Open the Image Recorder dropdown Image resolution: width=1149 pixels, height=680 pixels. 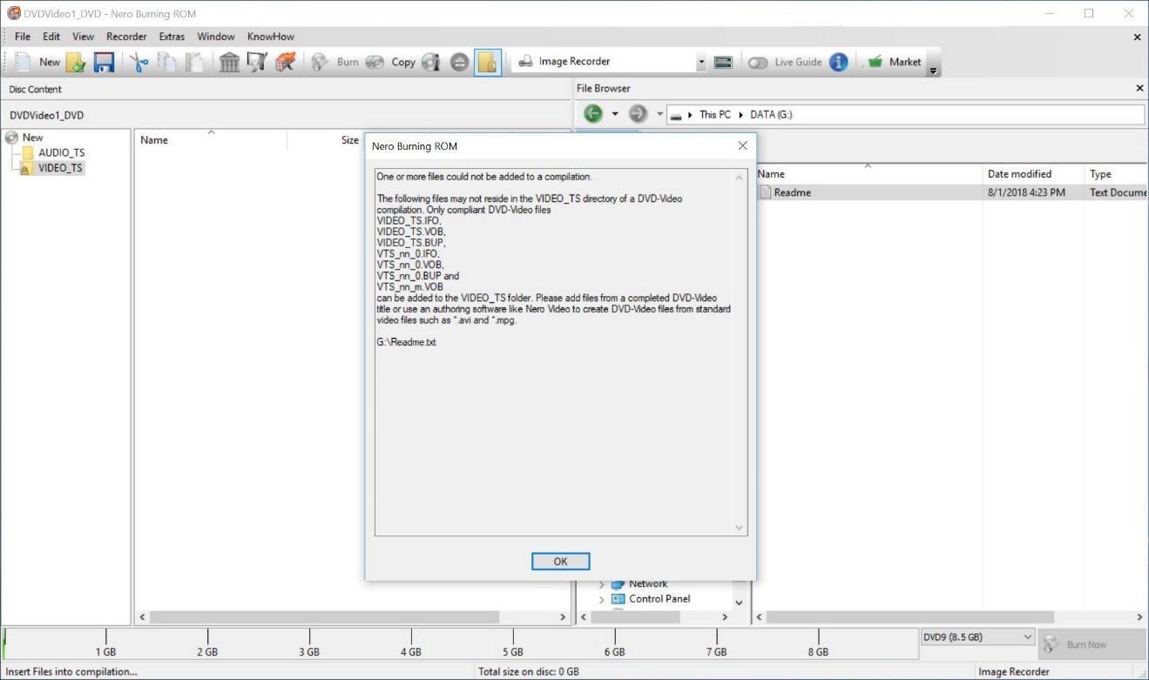(701, 62)
